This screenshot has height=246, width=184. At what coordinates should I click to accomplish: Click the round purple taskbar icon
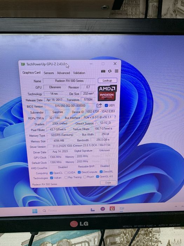[x=103, y=209]
